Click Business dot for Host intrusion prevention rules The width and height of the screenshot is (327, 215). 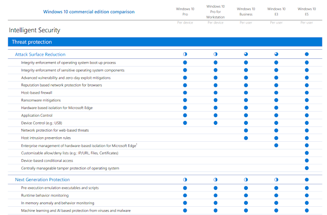click(246, 138)
